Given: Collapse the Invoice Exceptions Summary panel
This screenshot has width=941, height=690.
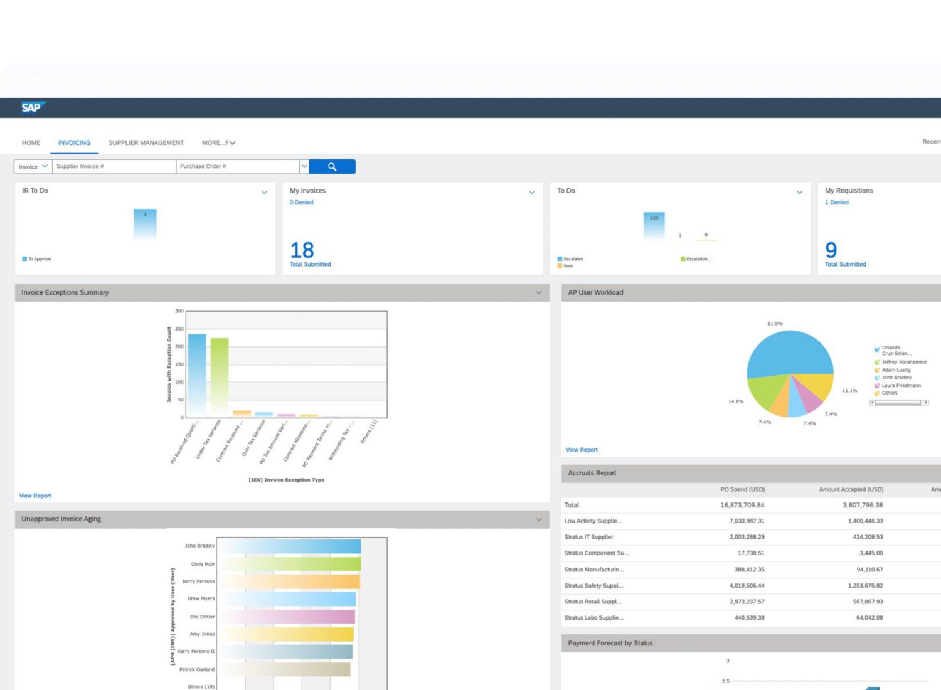Looking at the screenshot, I should pyautogui.click(x=539, y=293).
